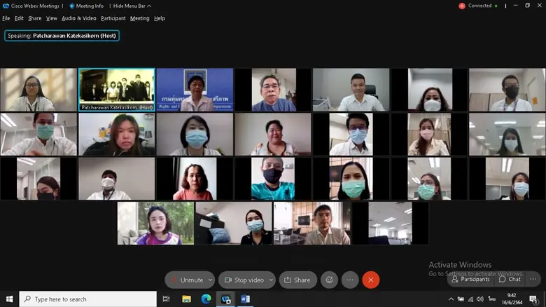Image resolution: width=546 pixels, height=307 pixels.
Task: Open the reactions smiley icon
Action: point(329,280)
